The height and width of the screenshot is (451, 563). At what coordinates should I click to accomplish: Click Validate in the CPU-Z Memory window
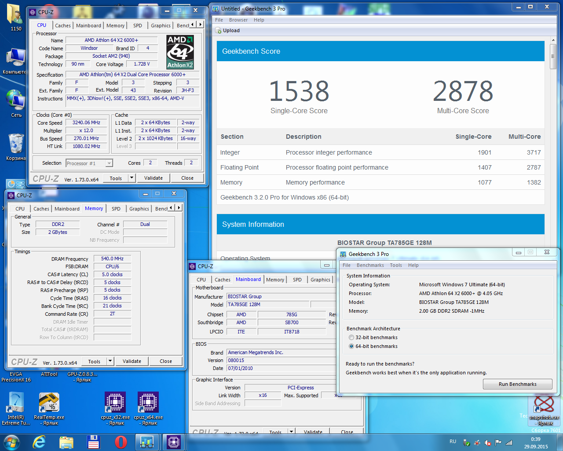point(132,361)
